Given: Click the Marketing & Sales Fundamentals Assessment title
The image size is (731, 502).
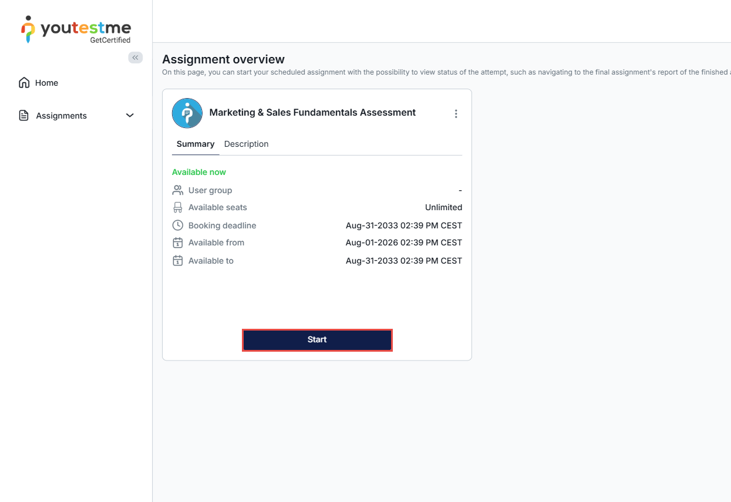Looking at the screenshot, I should pos(312,113).
